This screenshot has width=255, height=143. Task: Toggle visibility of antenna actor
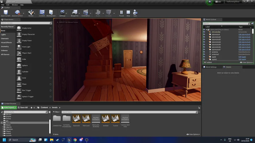[204, 52]
